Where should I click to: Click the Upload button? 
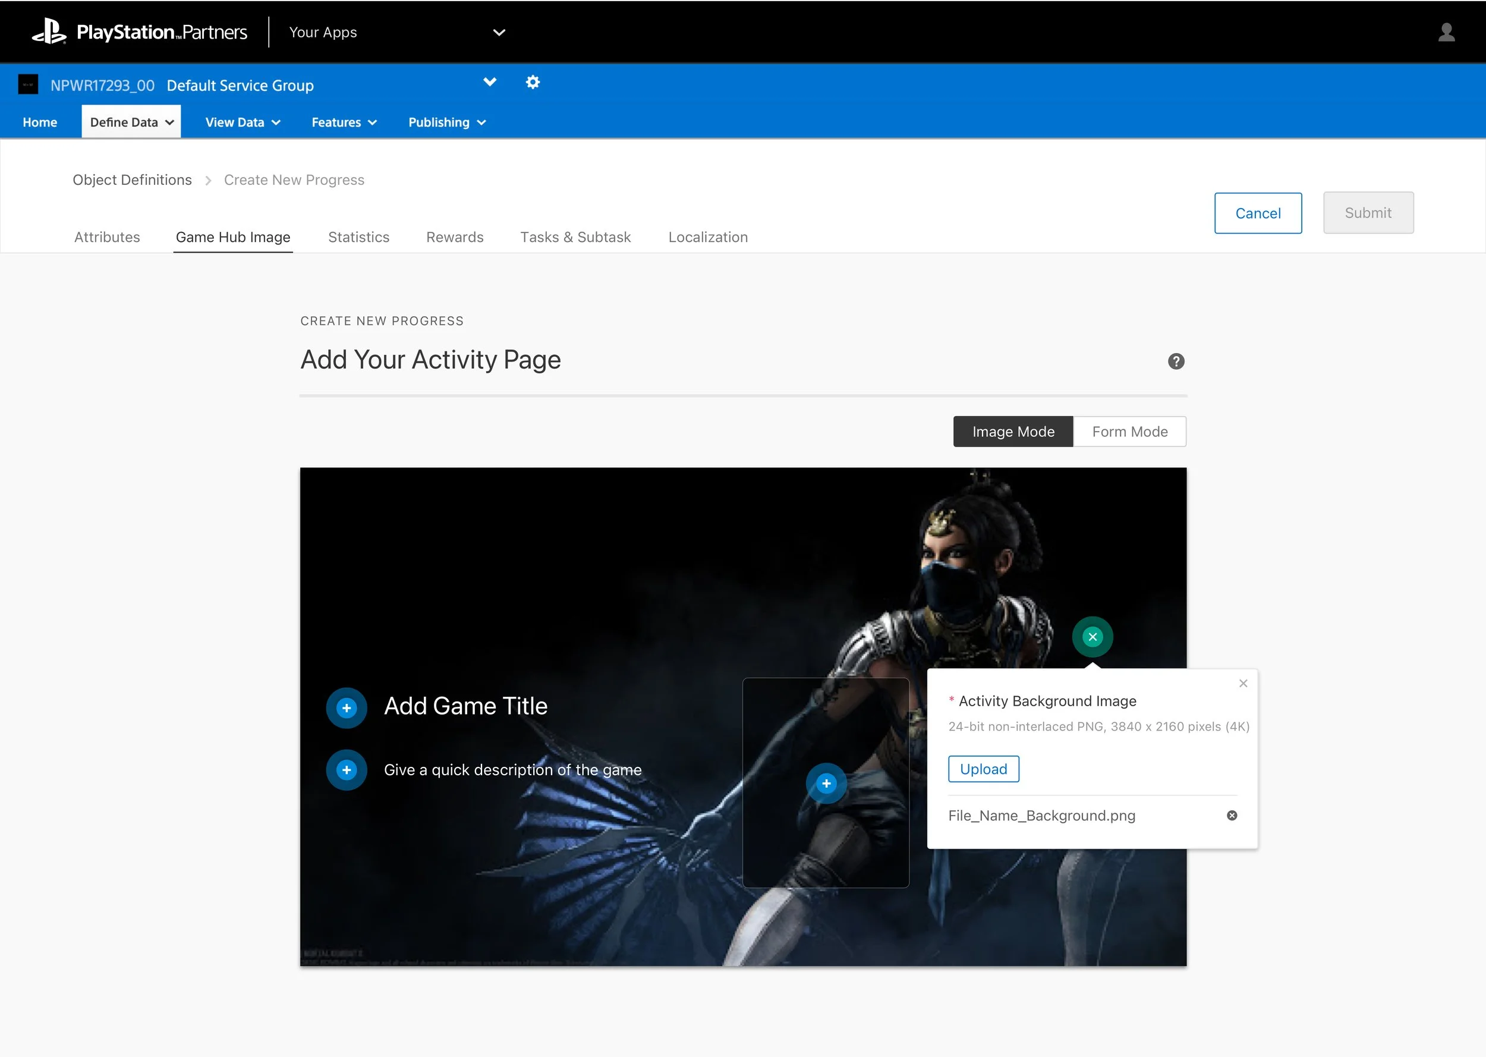coord(983,769)
